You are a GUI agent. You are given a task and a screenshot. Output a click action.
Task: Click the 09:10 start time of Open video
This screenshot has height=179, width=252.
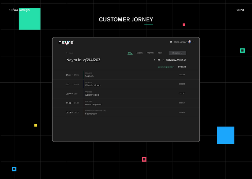click(x=68, y=94)
